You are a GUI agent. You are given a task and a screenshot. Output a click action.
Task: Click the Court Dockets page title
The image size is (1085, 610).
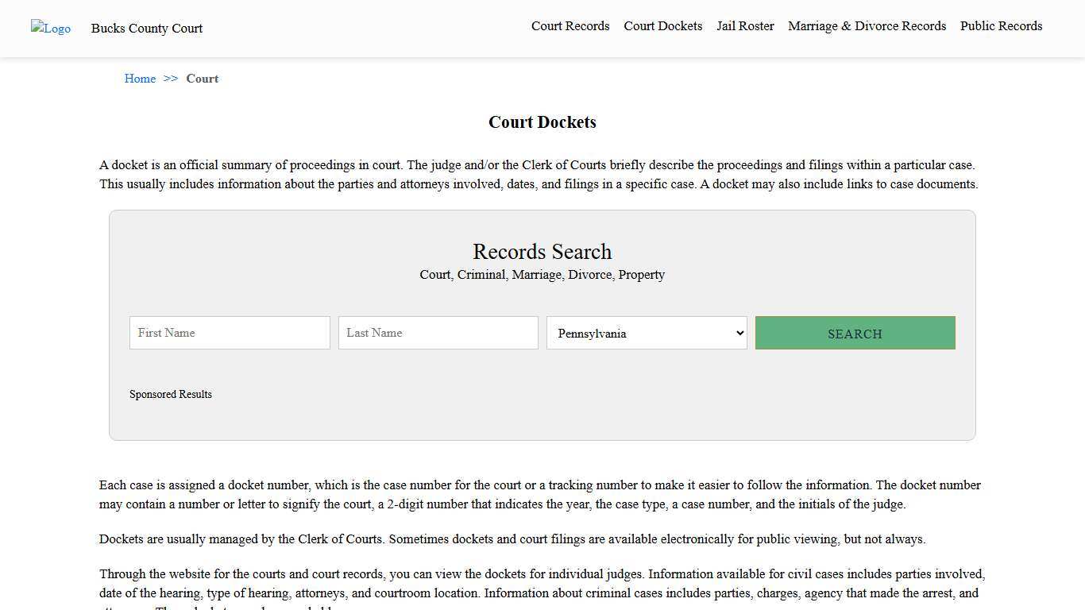[x=542, y=122]
